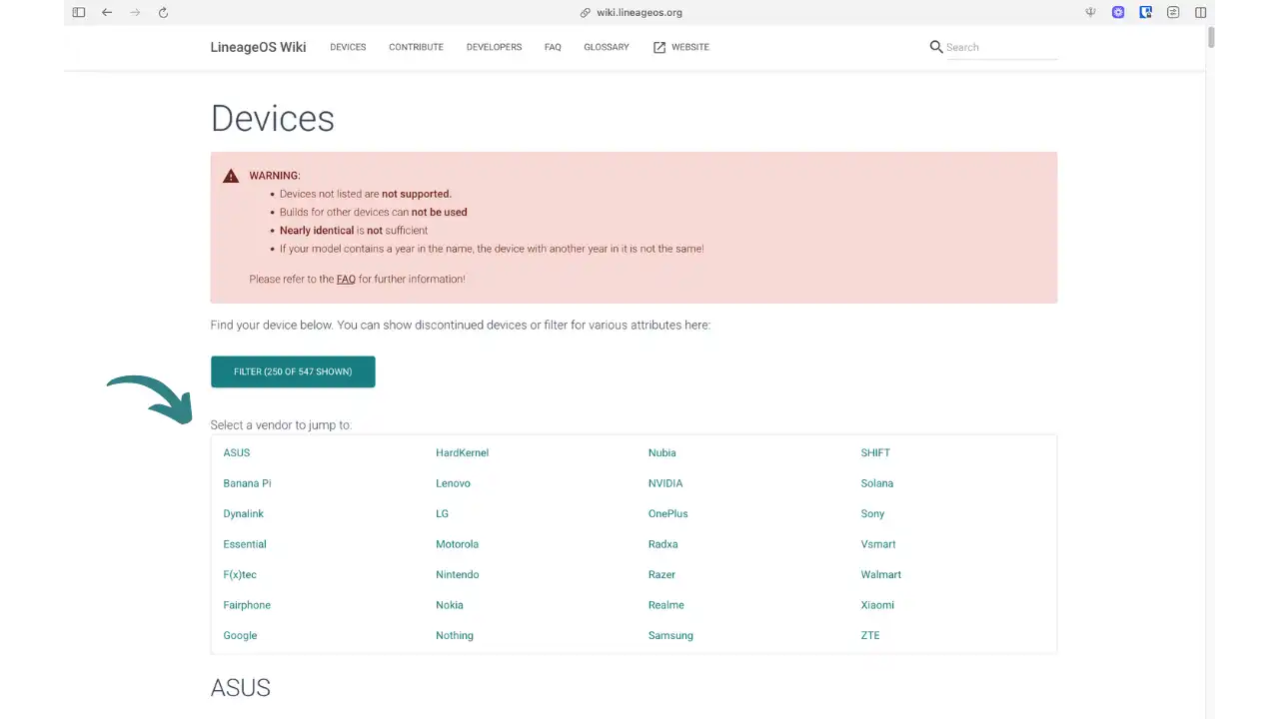Select the Fairphone vendor link
This screenshot has width=1279, height=719.
point(247,605)
